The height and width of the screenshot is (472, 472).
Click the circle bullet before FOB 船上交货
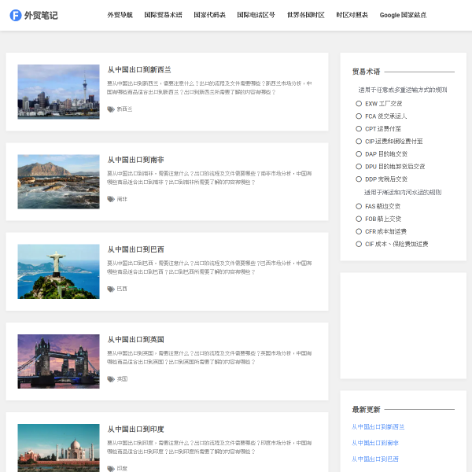359,219
